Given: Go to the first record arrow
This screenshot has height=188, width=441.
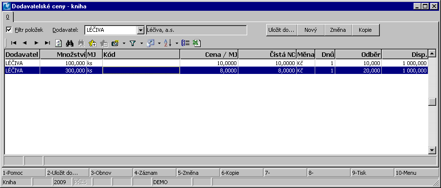Looking at the screenshot, I should [x=14, y=43].
